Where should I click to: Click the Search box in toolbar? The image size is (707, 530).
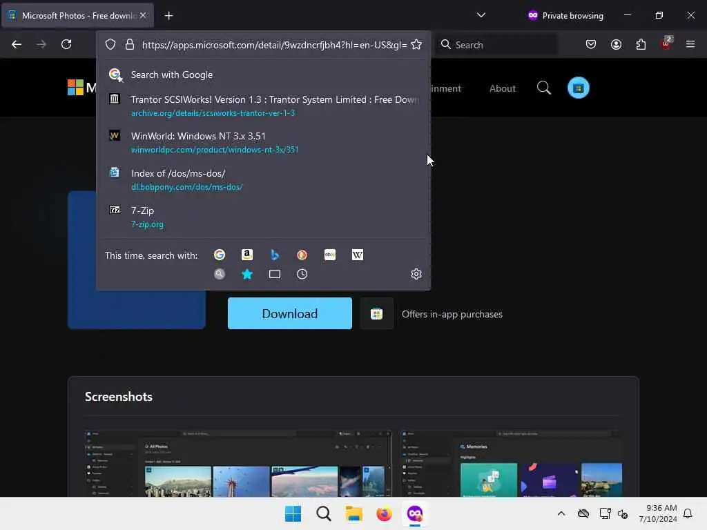point(496,45)
